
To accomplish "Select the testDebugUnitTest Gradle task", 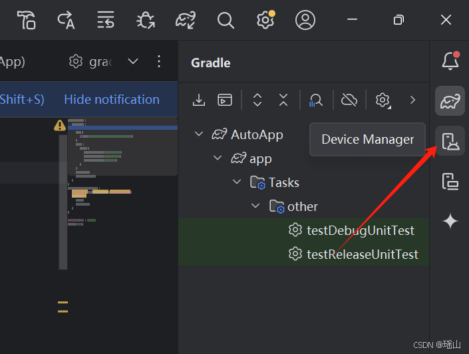I will coord(304,230).
